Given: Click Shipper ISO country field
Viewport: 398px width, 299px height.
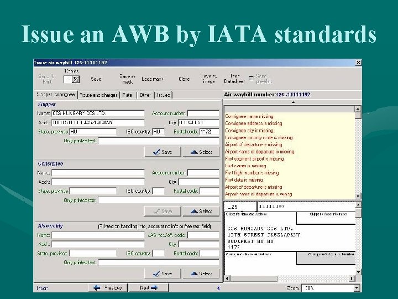Looking at the screenshot, I should click(159, 132).
